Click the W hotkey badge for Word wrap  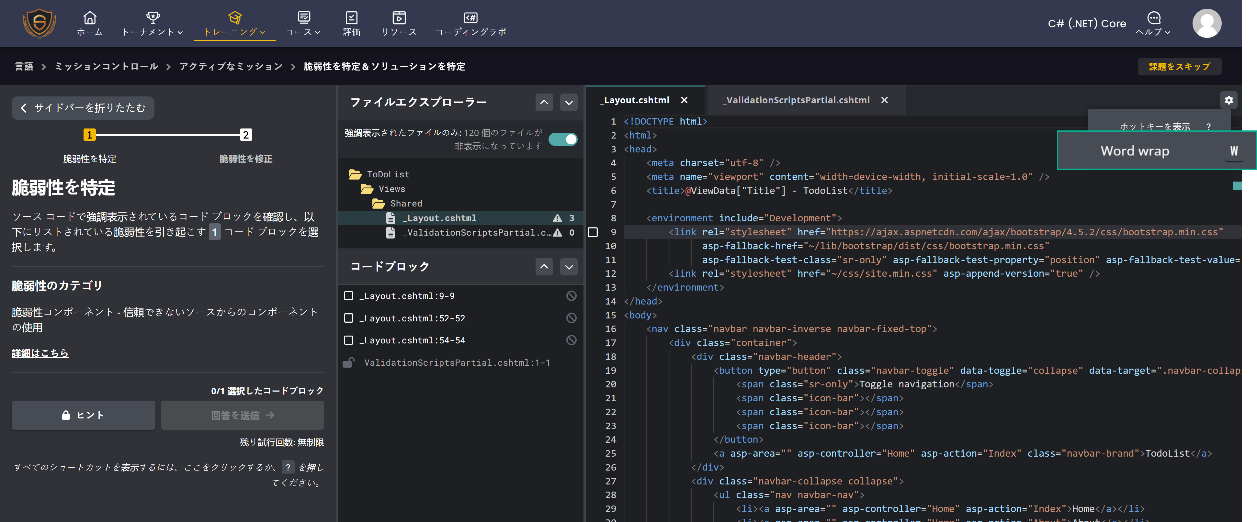click(x=1234, y=151)
